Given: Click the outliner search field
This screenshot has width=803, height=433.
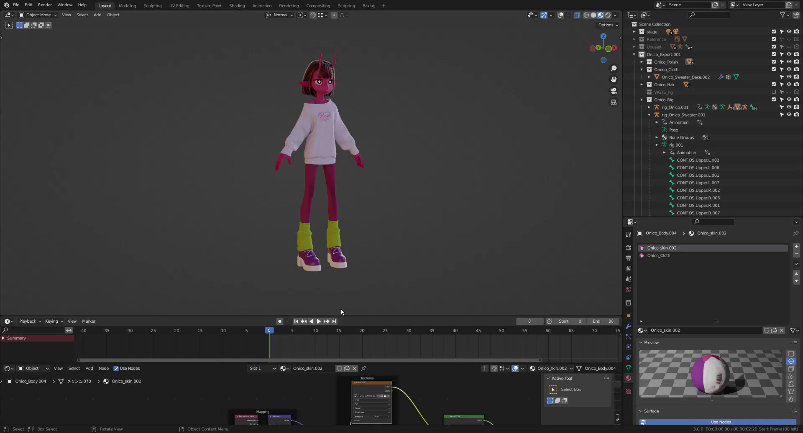Looking at the screenshot, I should coord(709,15).
